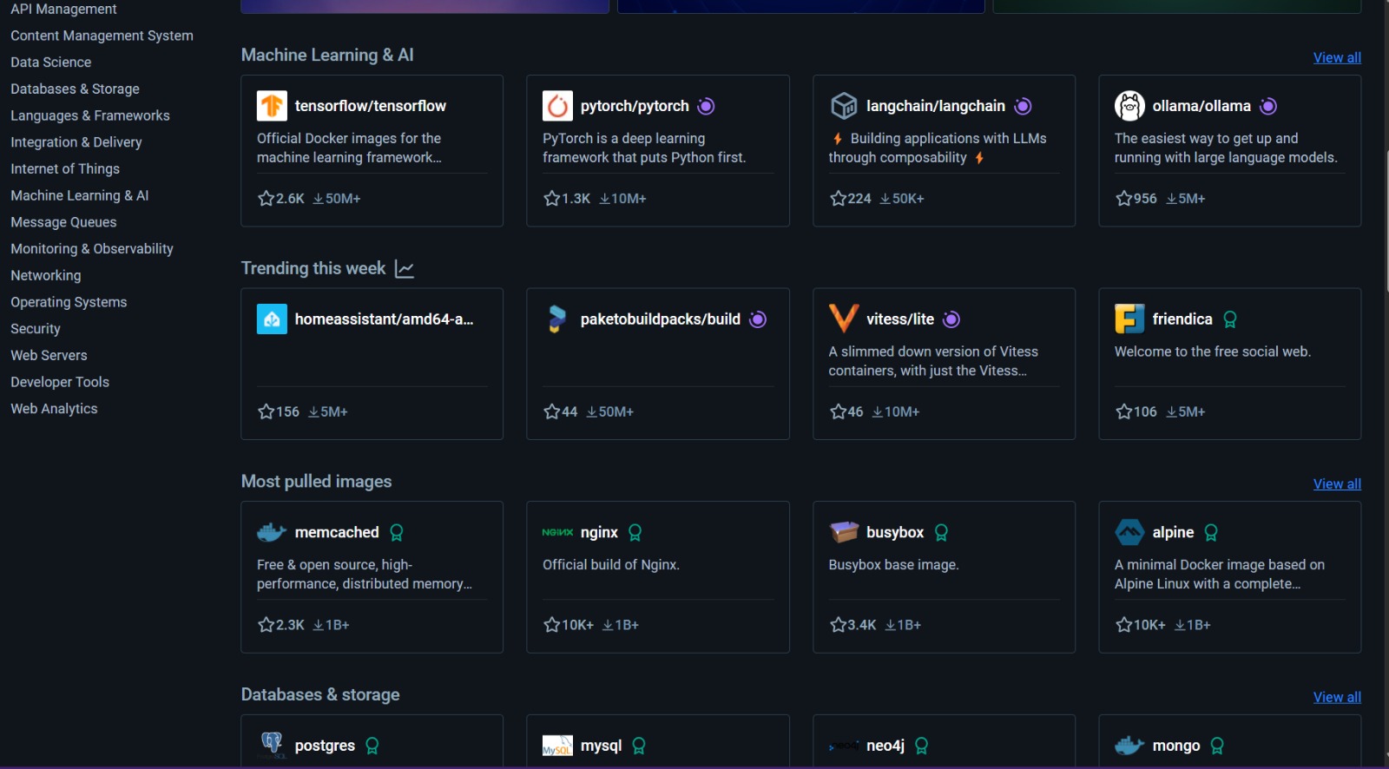
Task: Click the nginx green logo icon
Action: click(x=557, y=532)
